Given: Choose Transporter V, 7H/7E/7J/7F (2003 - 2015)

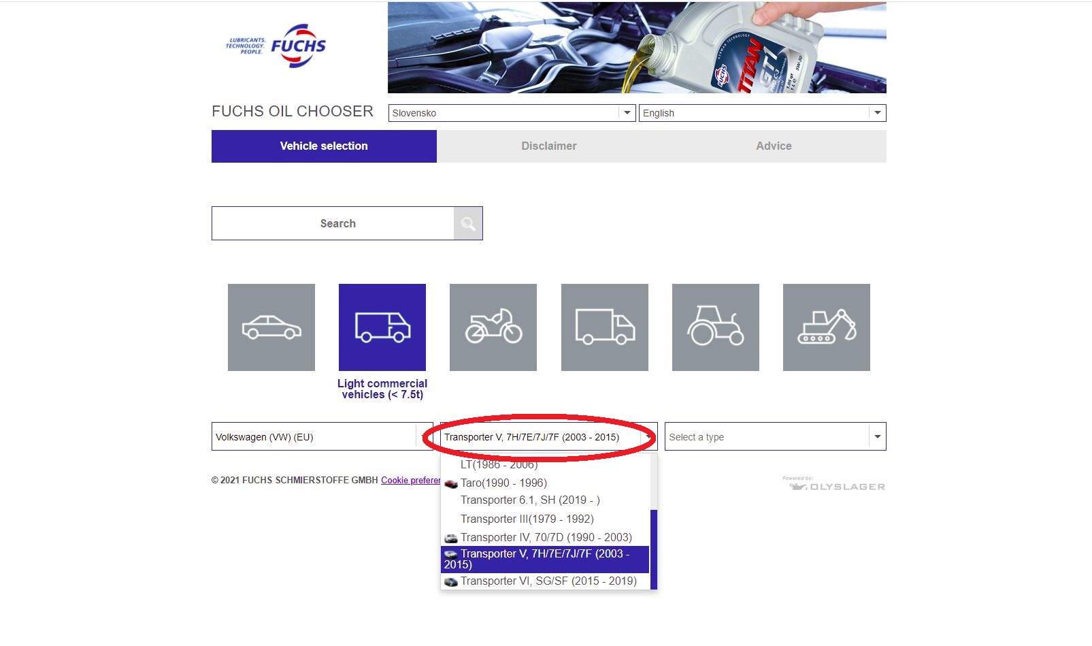Looking at the screenshot, I should point(545,560).
